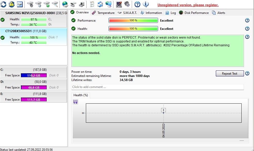This screenshot has width=254, height=151.
Task: Click the Repeat Test button
Action: pyautogui.click(x=230, y=73)
